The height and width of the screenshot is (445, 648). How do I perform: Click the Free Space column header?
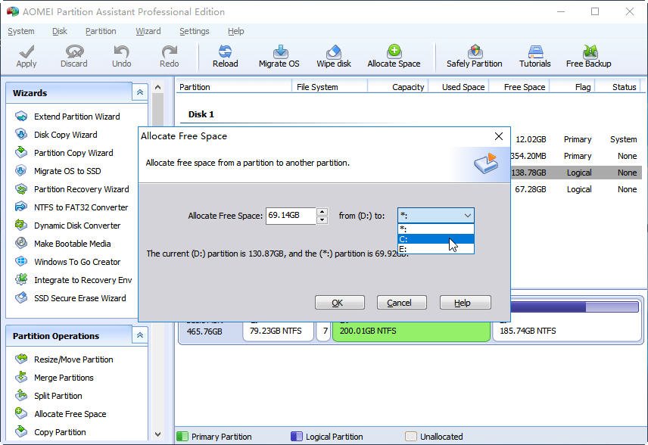[x=525, y=87]
